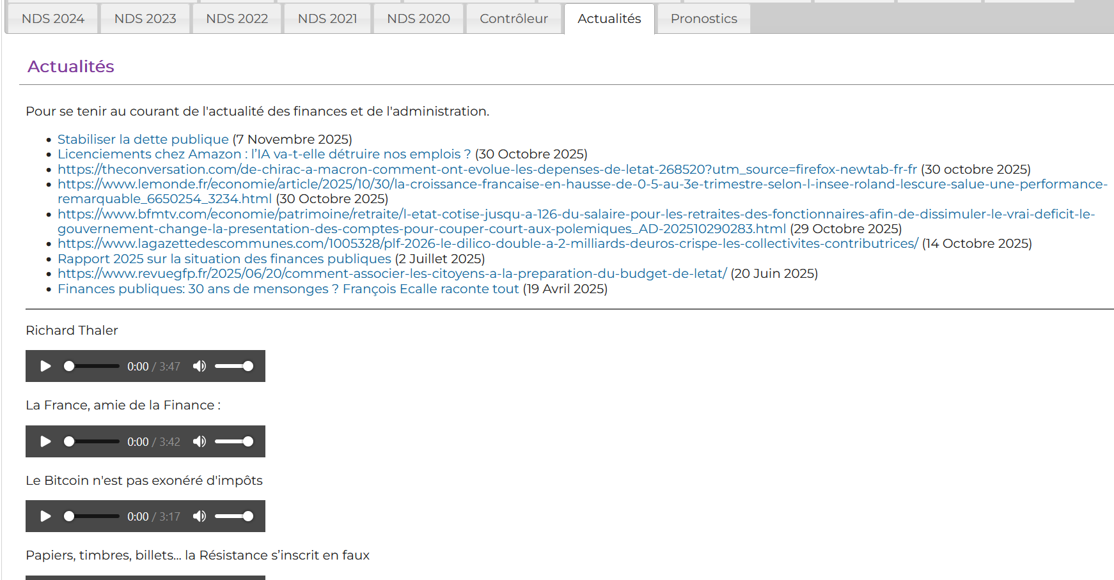The image size is (1114, 580).
Task: Switch to the NDS 2024 tab
Action: tap(52, 19)
